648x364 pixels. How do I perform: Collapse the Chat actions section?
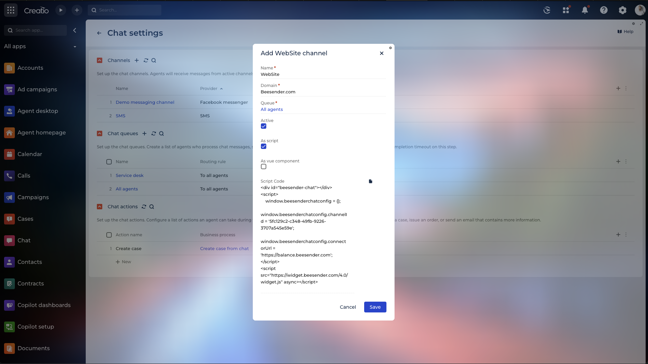tap(100, 207)
